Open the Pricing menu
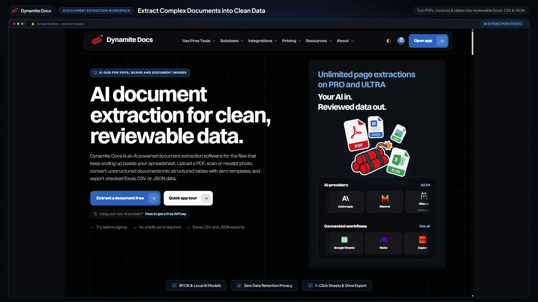Screen dimensions: 538x302 pyautogui.click(x=292, y=41)
